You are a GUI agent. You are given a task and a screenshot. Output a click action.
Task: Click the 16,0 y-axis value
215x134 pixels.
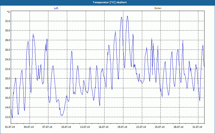(8, 98)
